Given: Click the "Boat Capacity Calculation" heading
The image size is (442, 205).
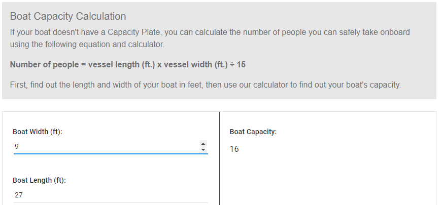Looking at the screenshot, I should (x=68, y=17).
